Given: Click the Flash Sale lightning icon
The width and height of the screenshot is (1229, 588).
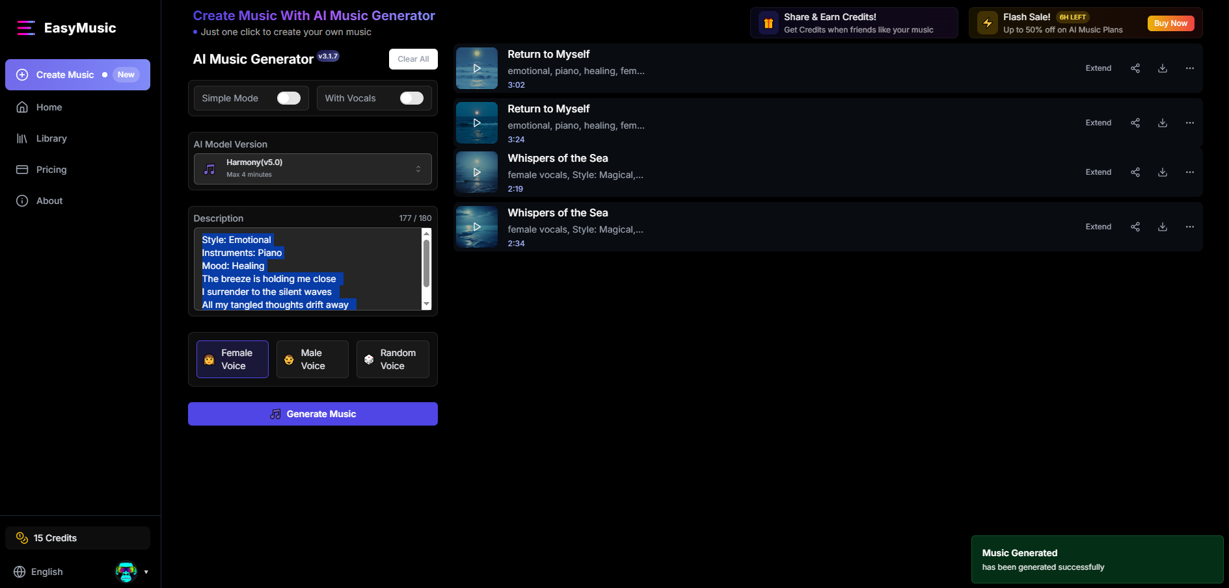Looking at the screenshot, I should point(988,23).
